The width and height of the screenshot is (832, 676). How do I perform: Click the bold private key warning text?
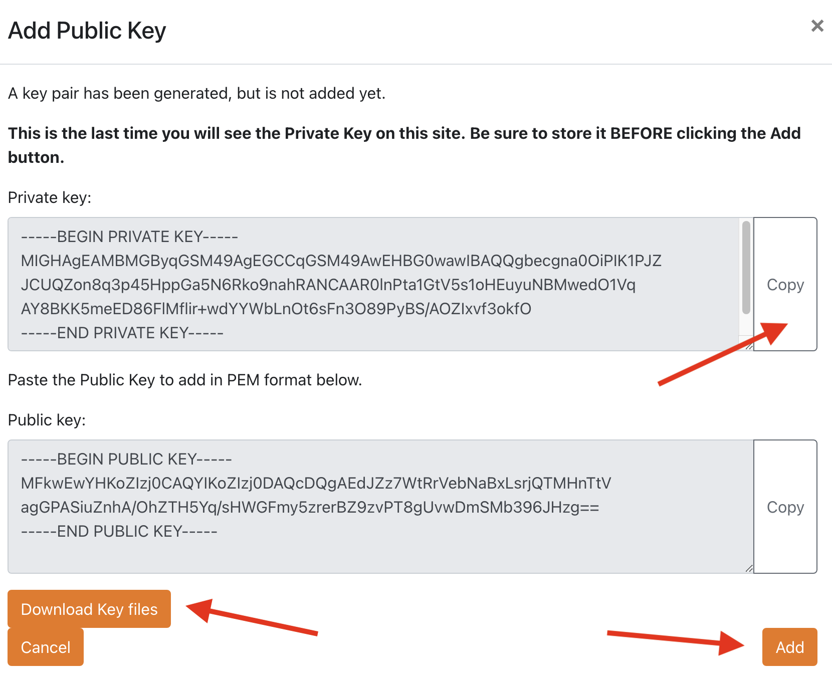click(x=404, y=133)
